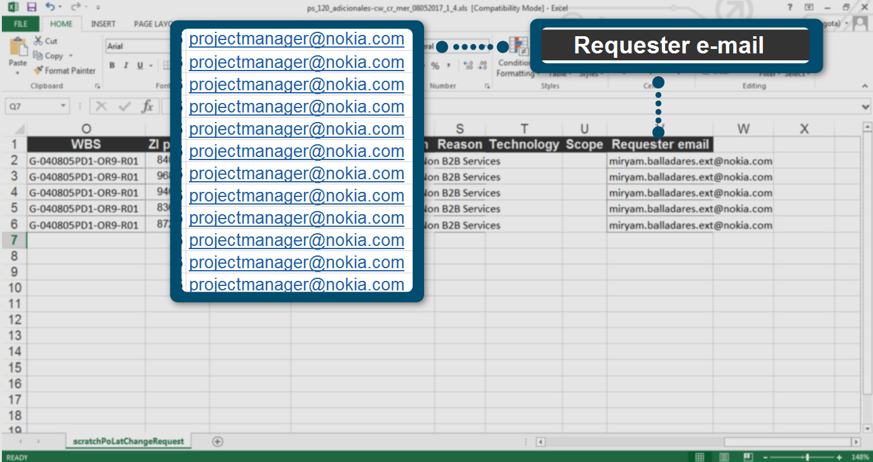
Task: Select the scratchPoLatChangeRequest sheet tab
Action: 128,441
